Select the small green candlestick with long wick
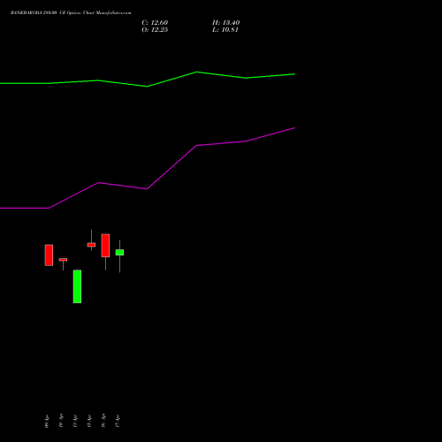The width and height of the screenshot is (442, 442). pyautogui.click(x=119, y=253)
